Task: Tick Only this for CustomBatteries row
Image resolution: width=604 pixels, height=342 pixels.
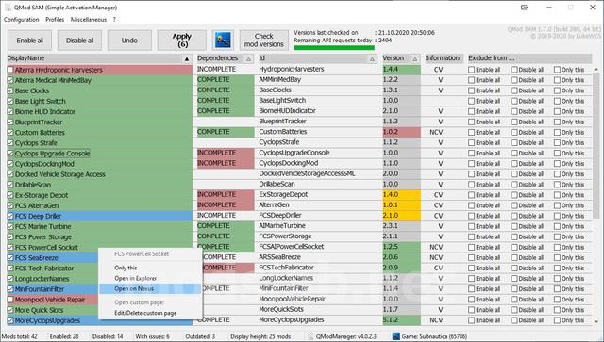Action: click(557, 132)
